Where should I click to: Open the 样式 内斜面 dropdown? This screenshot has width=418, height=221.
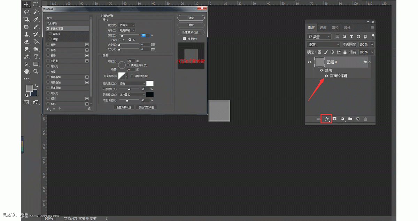(x=127, y=25)
